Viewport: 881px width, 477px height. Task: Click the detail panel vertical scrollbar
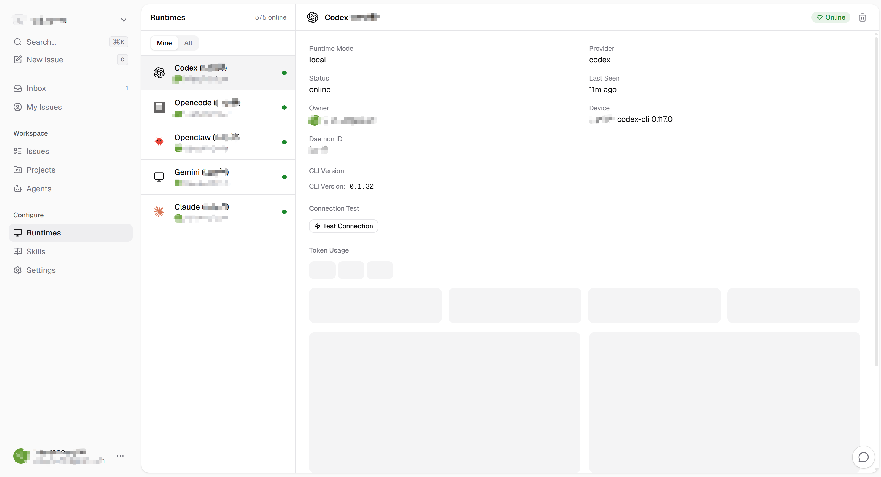876,202
